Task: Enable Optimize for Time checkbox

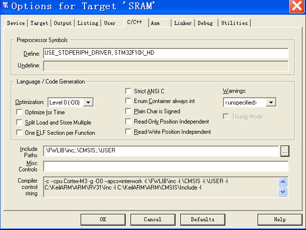Action: click(x=20, y=112)
